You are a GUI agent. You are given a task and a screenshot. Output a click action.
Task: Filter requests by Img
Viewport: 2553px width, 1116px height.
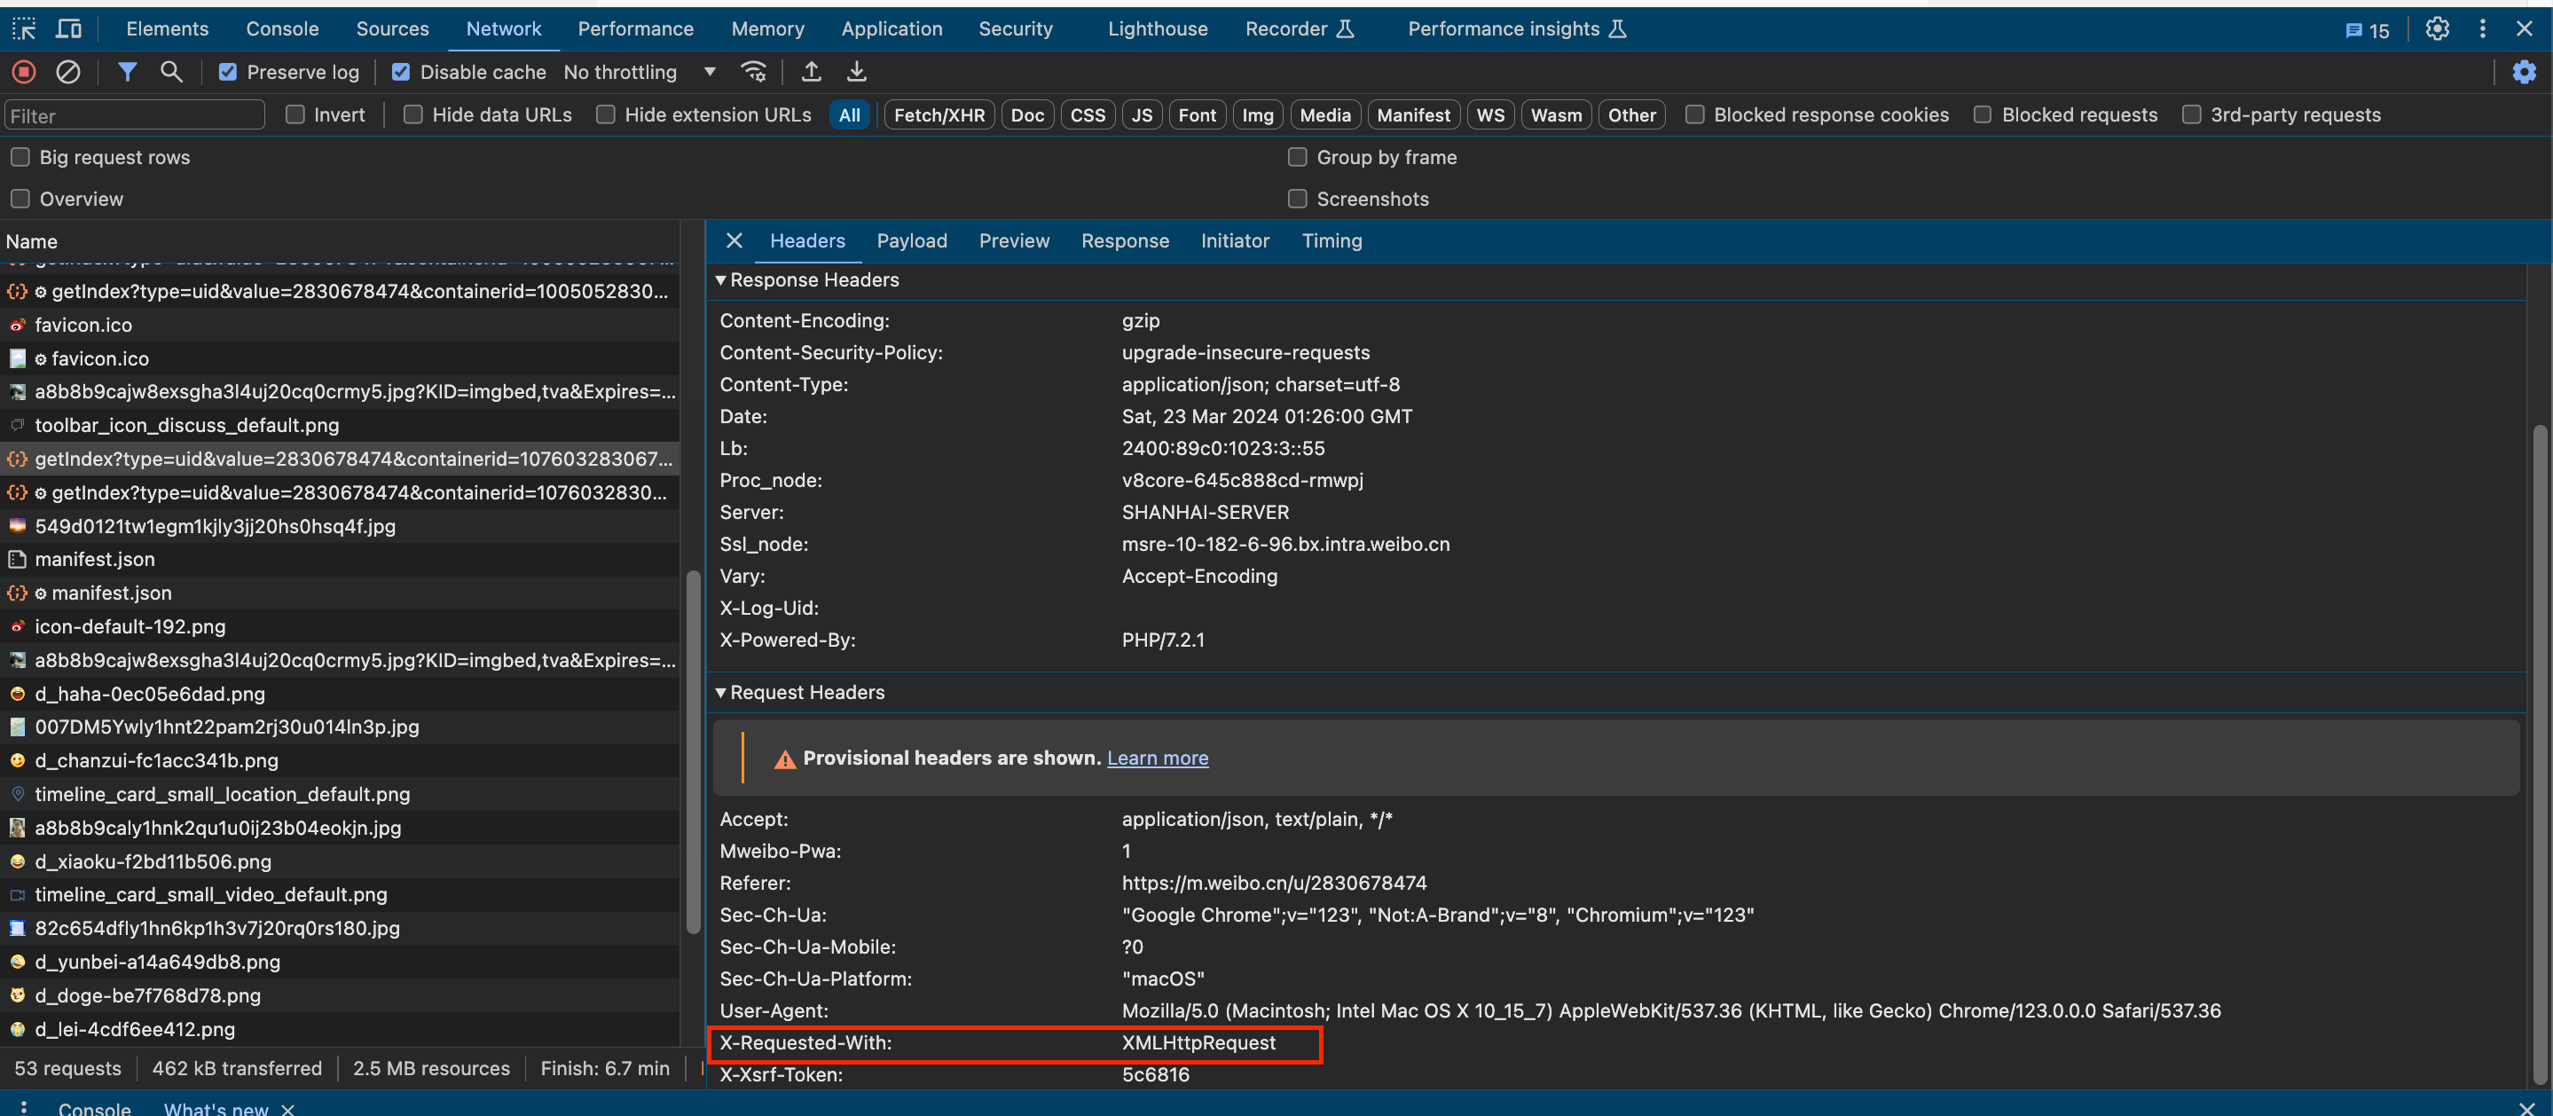tap(1258, 115)
